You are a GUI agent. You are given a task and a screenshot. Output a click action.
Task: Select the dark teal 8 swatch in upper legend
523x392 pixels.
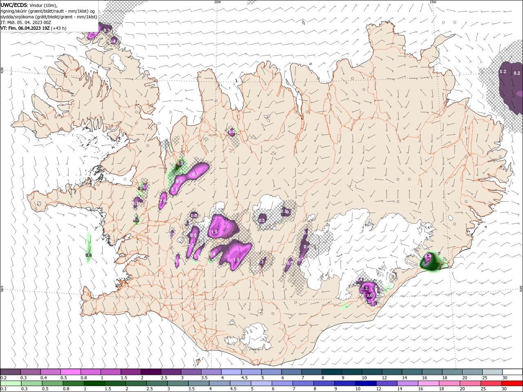click(331, 372)
